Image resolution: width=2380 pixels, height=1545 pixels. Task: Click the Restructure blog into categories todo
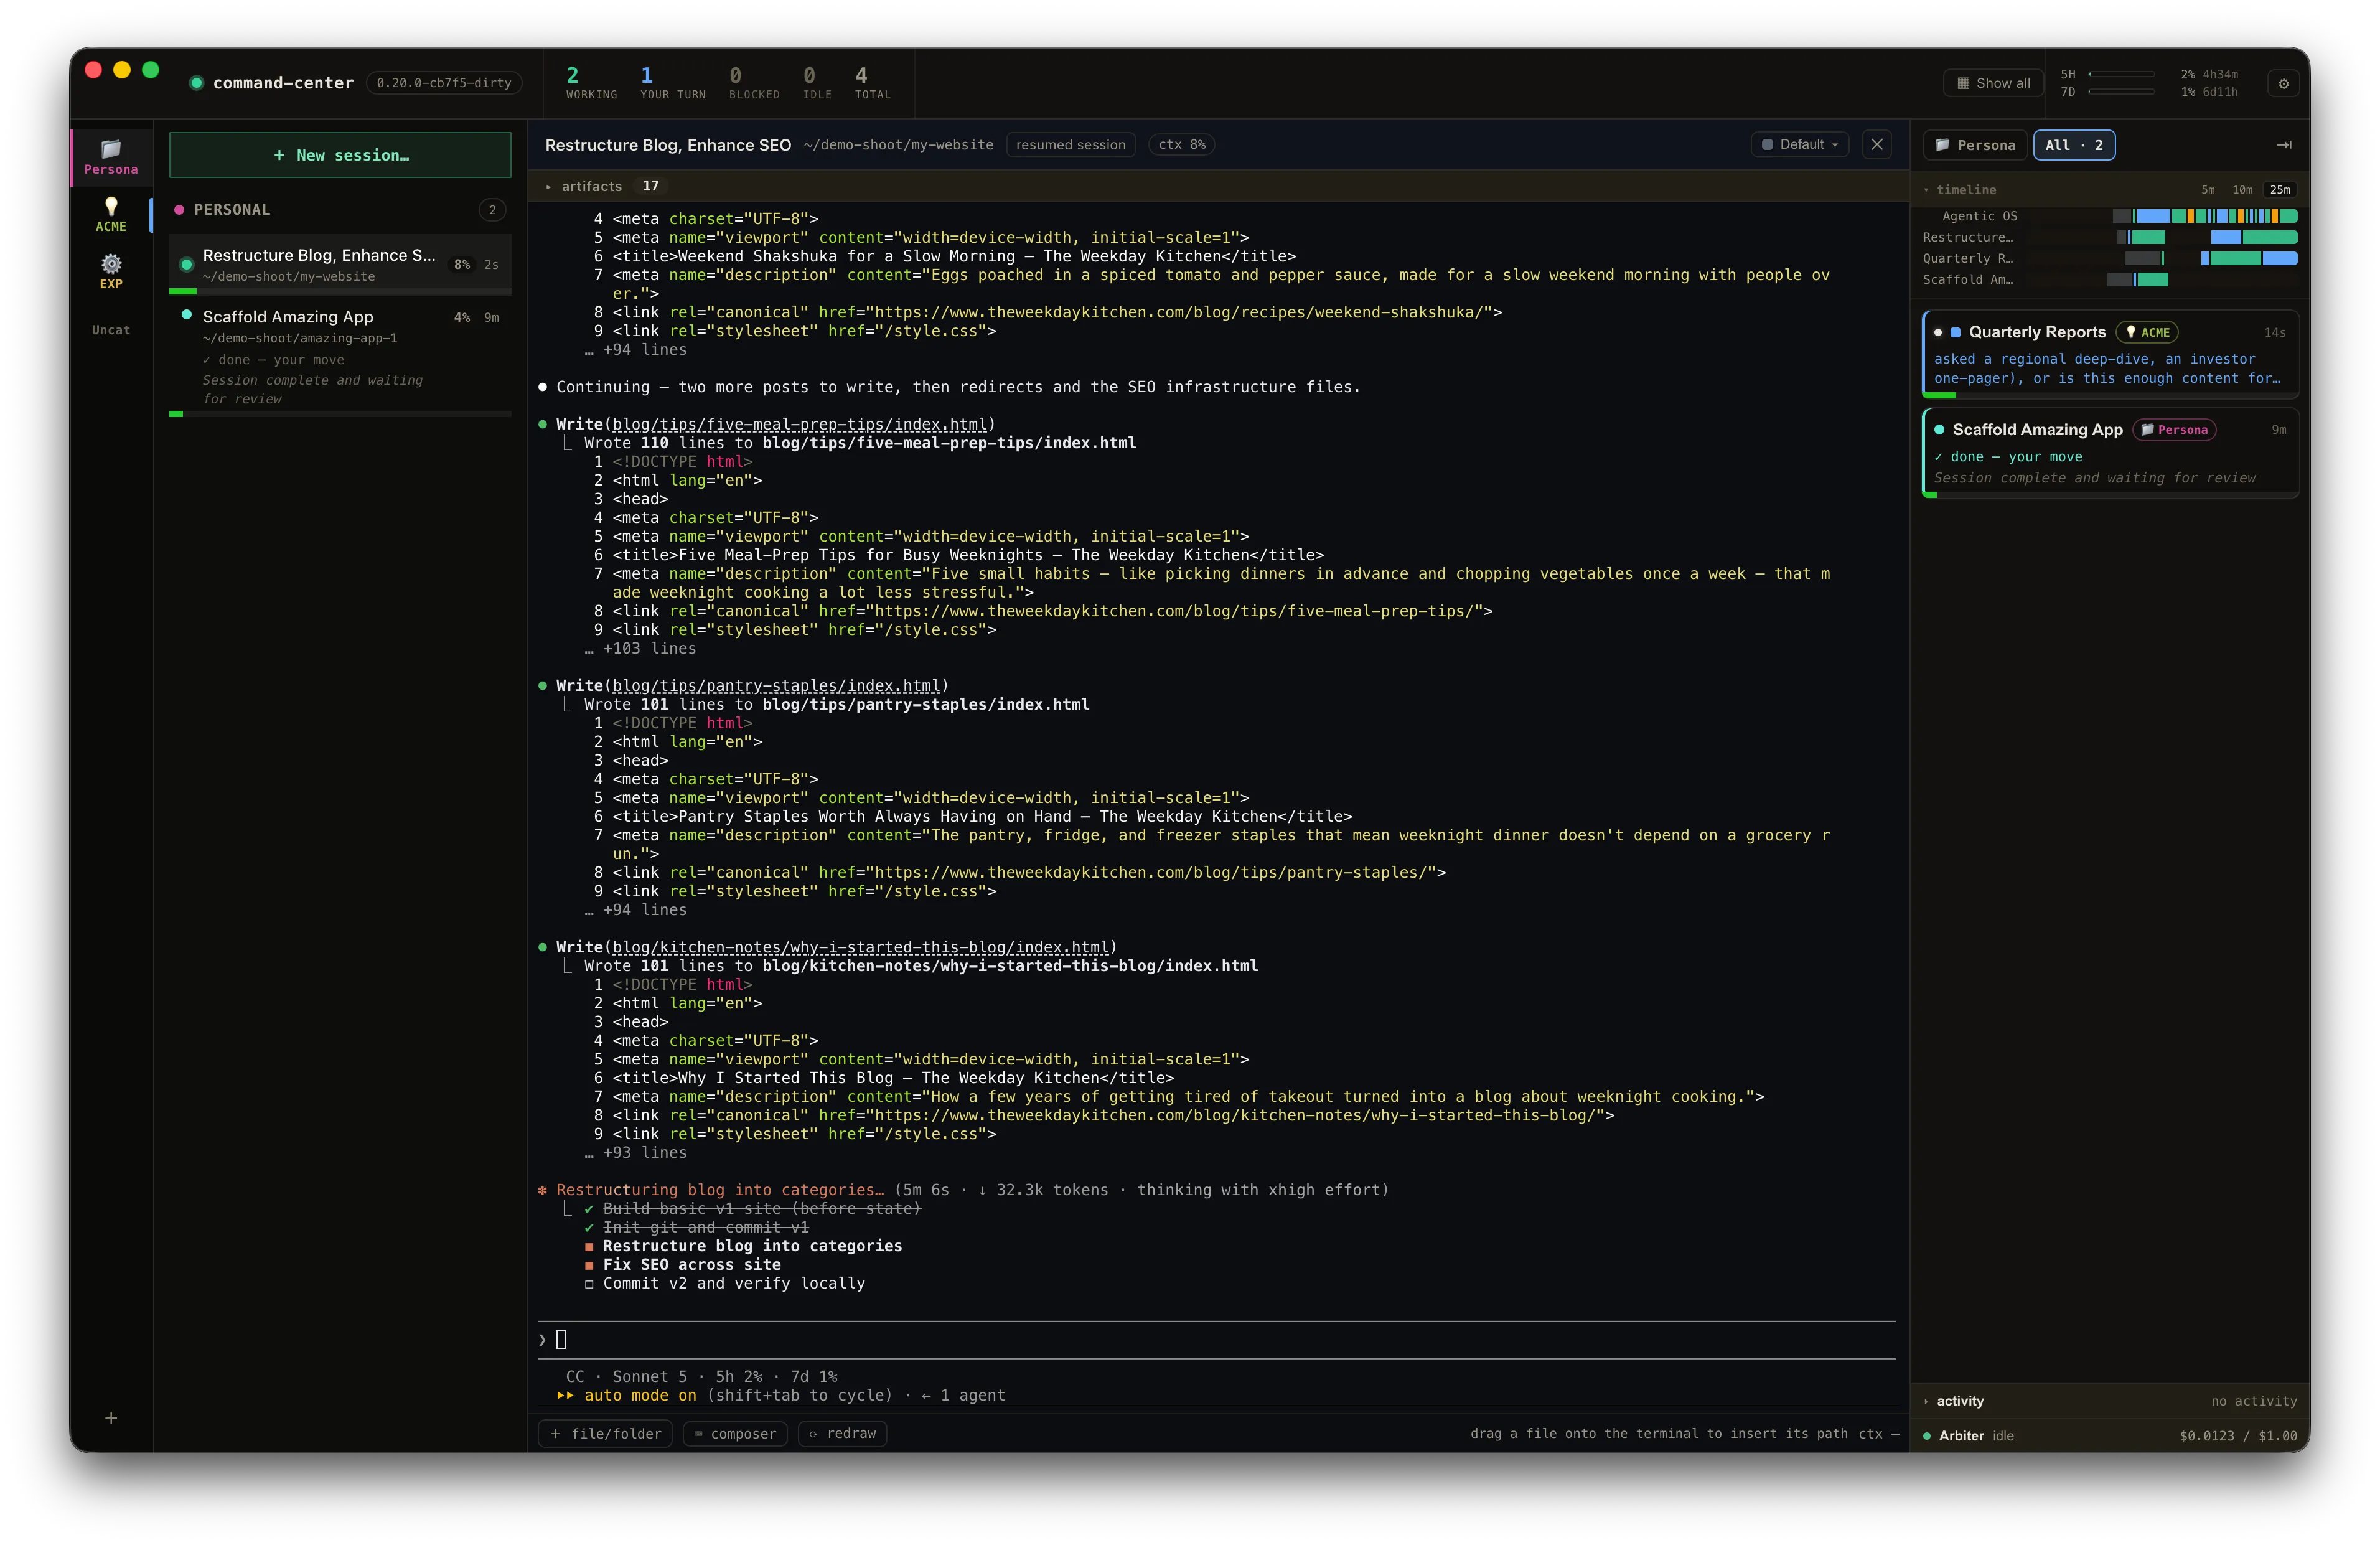(x=751, y=1246)
